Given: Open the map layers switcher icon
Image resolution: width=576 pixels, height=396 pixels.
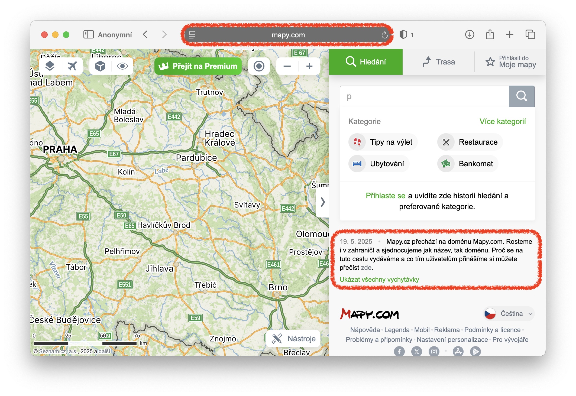Looking at the screenshot, I should coord(50,66).
